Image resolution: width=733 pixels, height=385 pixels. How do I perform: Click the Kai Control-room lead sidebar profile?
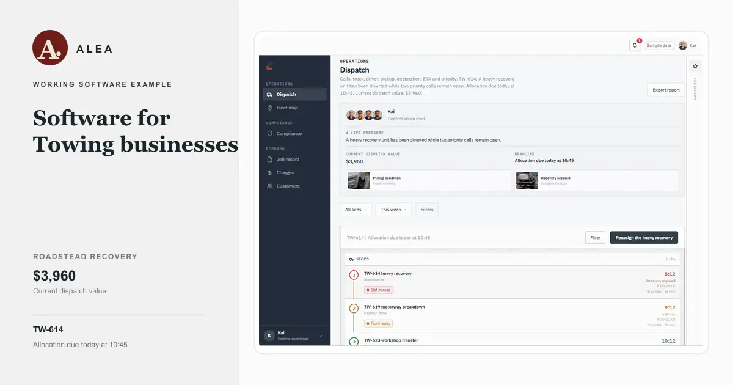pos(293,335)
